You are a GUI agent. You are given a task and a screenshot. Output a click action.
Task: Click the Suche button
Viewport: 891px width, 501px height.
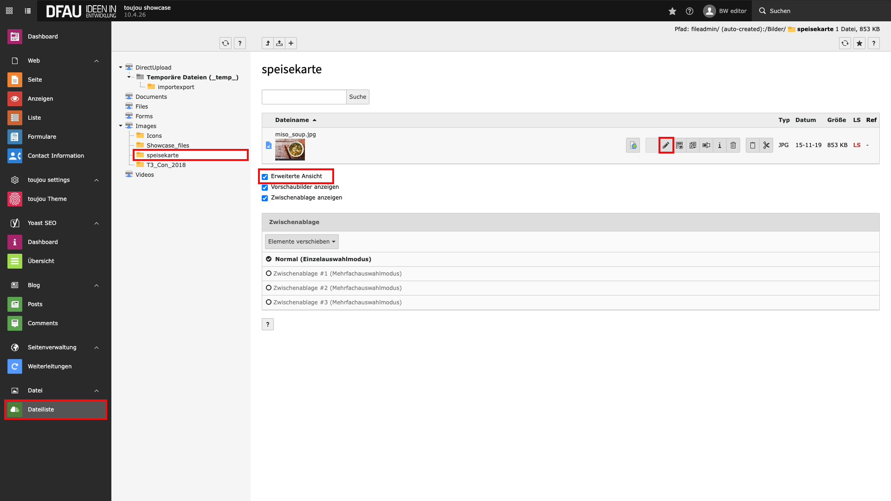(357, 97)
